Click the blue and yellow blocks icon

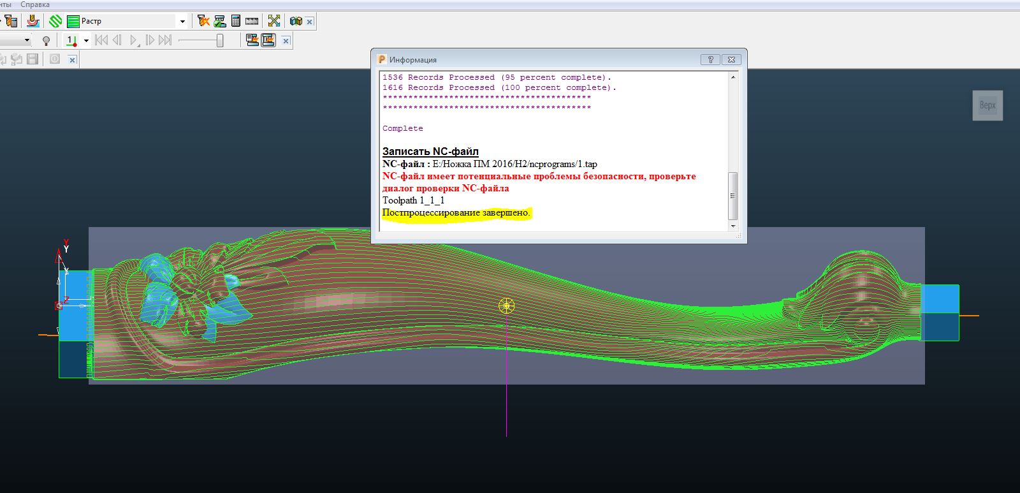click(295, 21)
